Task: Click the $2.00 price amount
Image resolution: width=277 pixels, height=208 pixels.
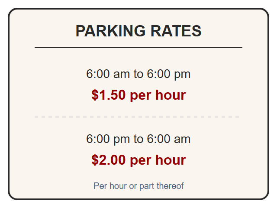Action: [109, 160]
